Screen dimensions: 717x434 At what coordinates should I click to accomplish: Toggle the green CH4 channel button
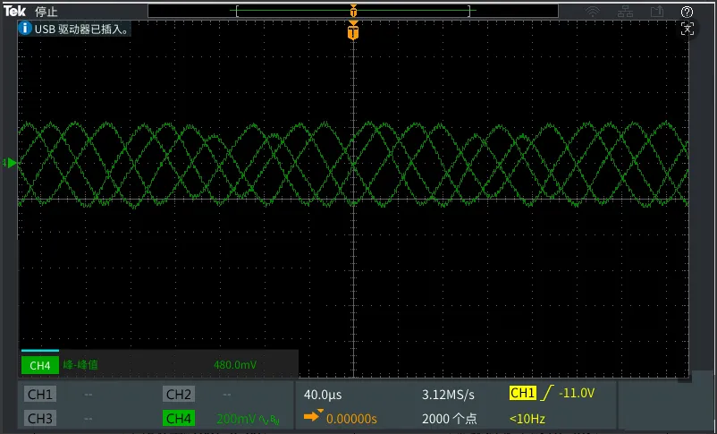[x=178, y=418]
